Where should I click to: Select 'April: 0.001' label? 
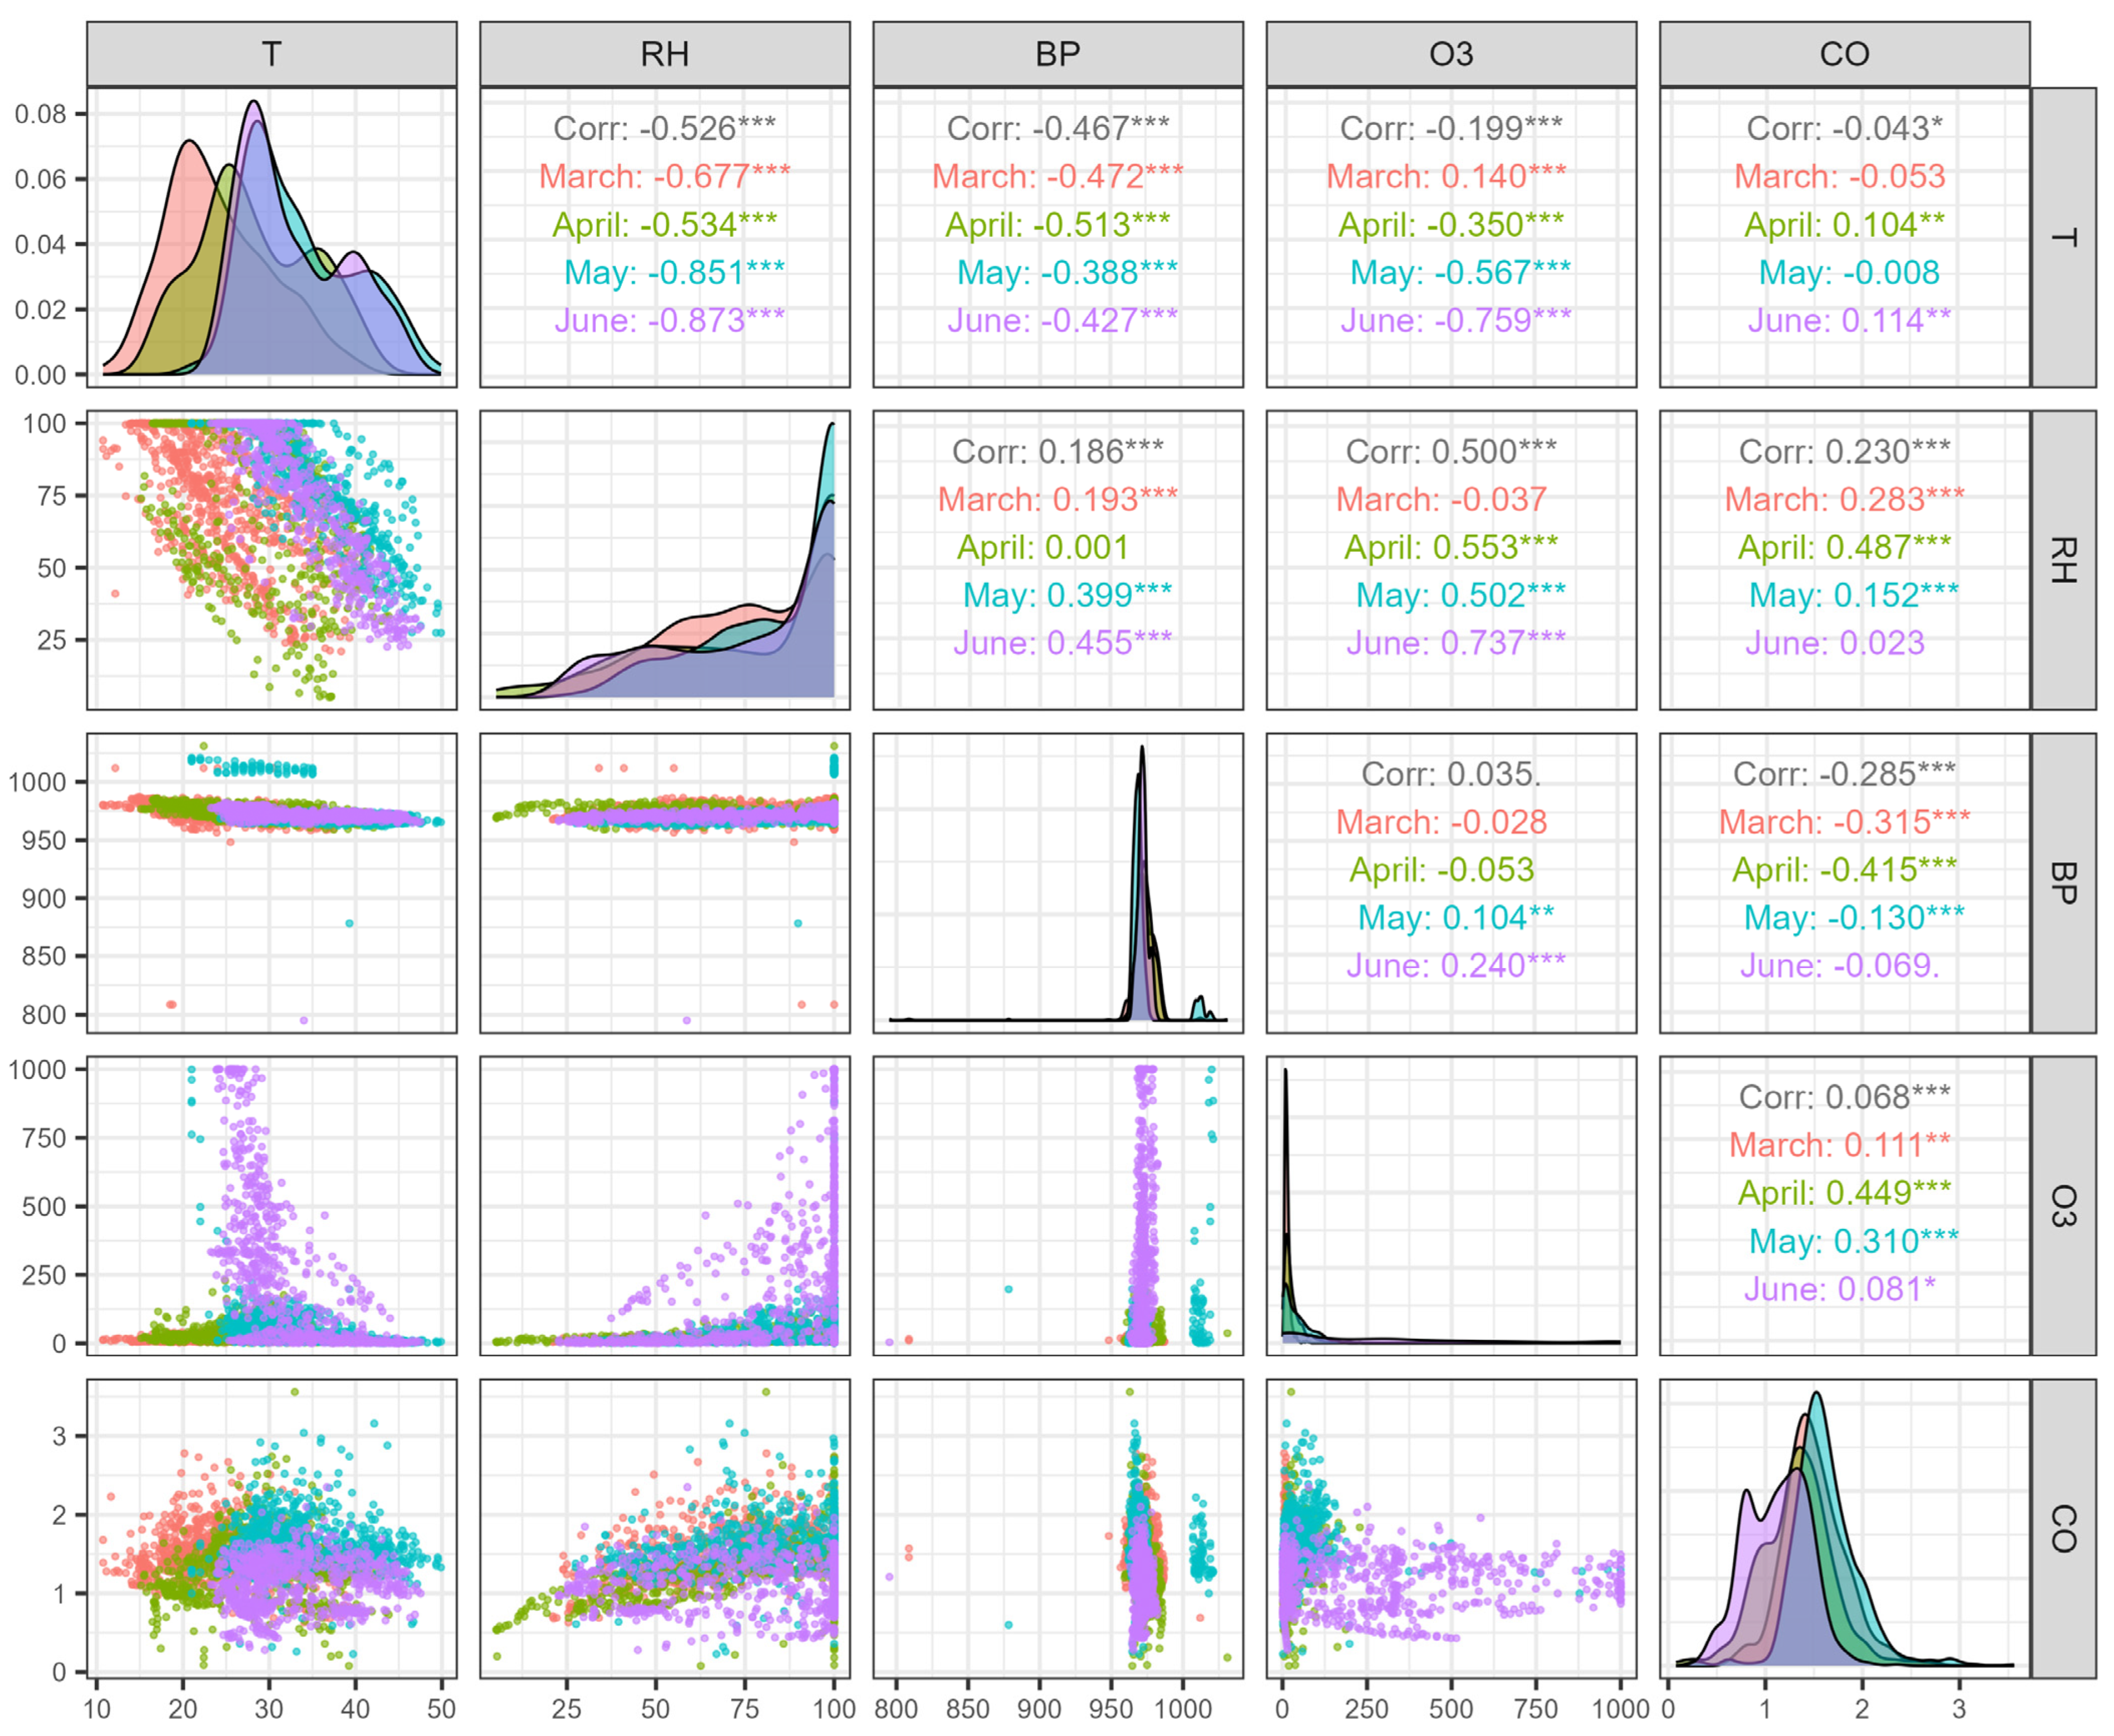1043,547
